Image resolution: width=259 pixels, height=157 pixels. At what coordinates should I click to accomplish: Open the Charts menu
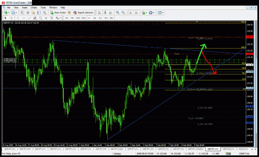(34, 7)
